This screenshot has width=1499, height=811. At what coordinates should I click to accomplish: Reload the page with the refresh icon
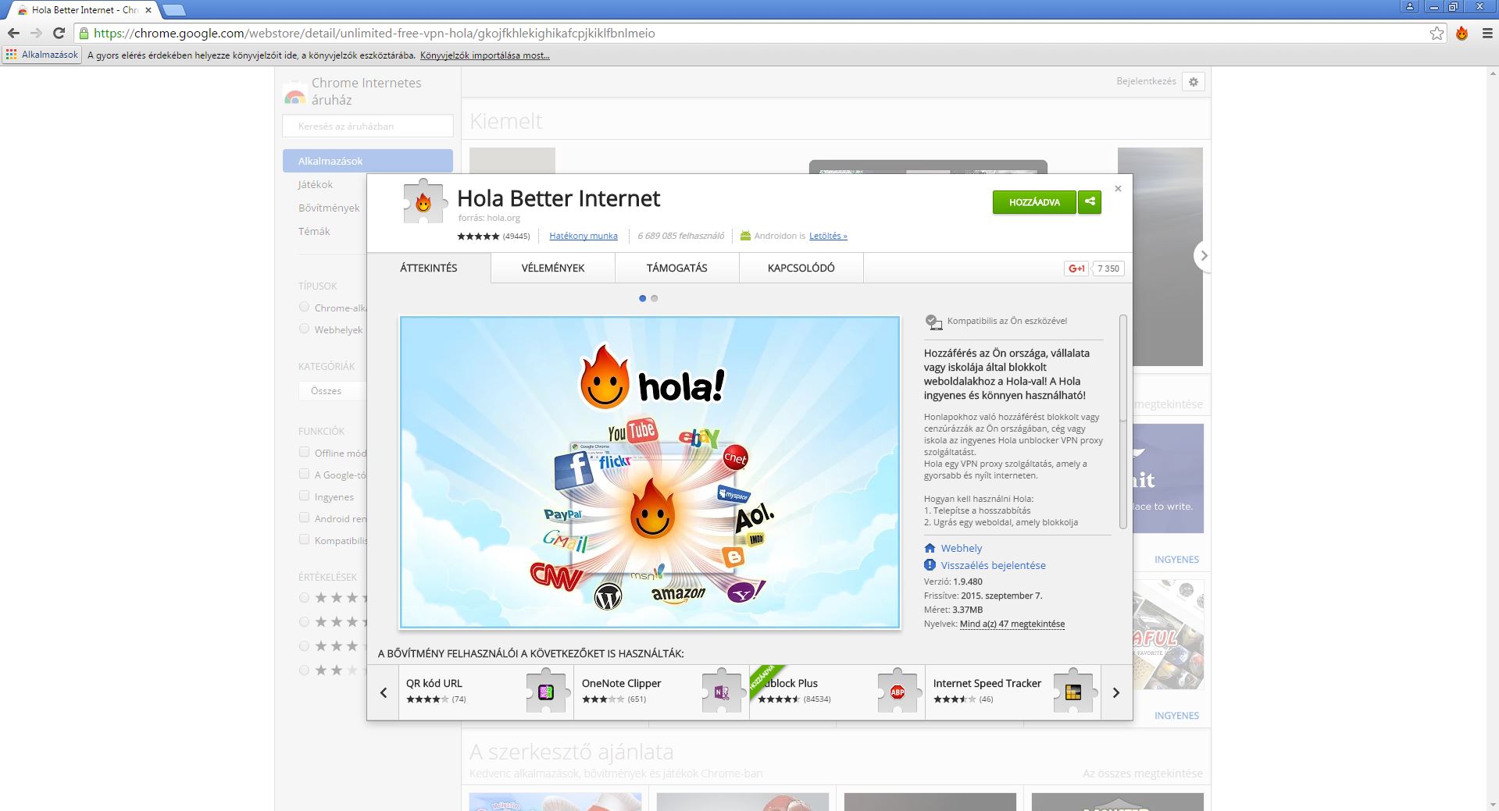click(59, 33)
